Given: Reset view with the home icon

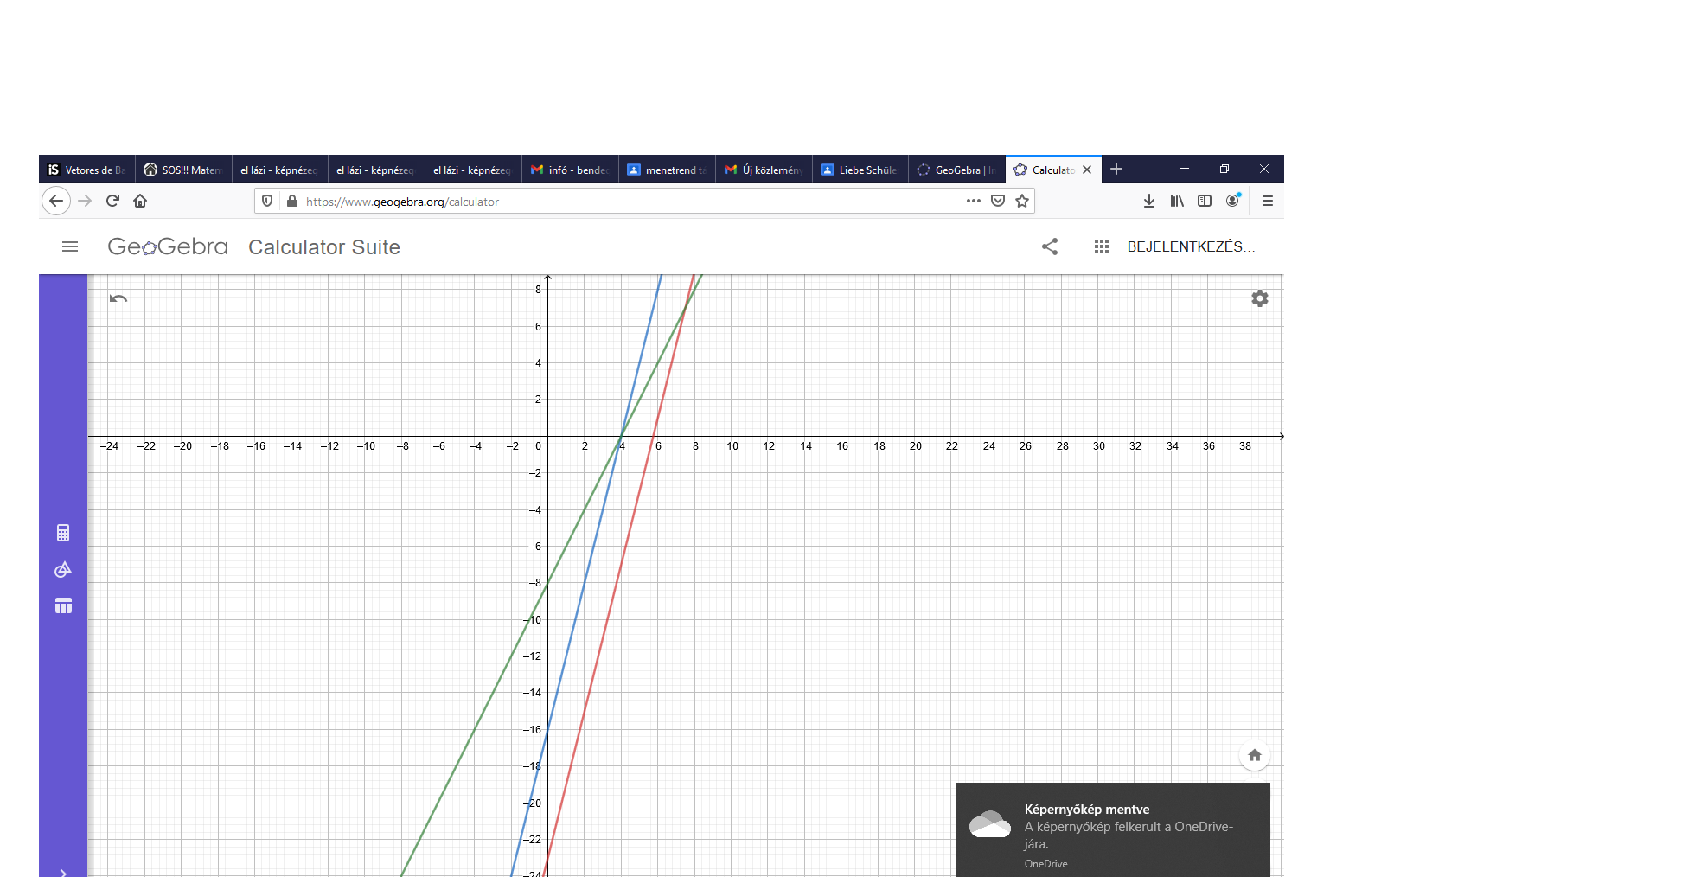Looking at the screenshot, I should (1254, 755).
